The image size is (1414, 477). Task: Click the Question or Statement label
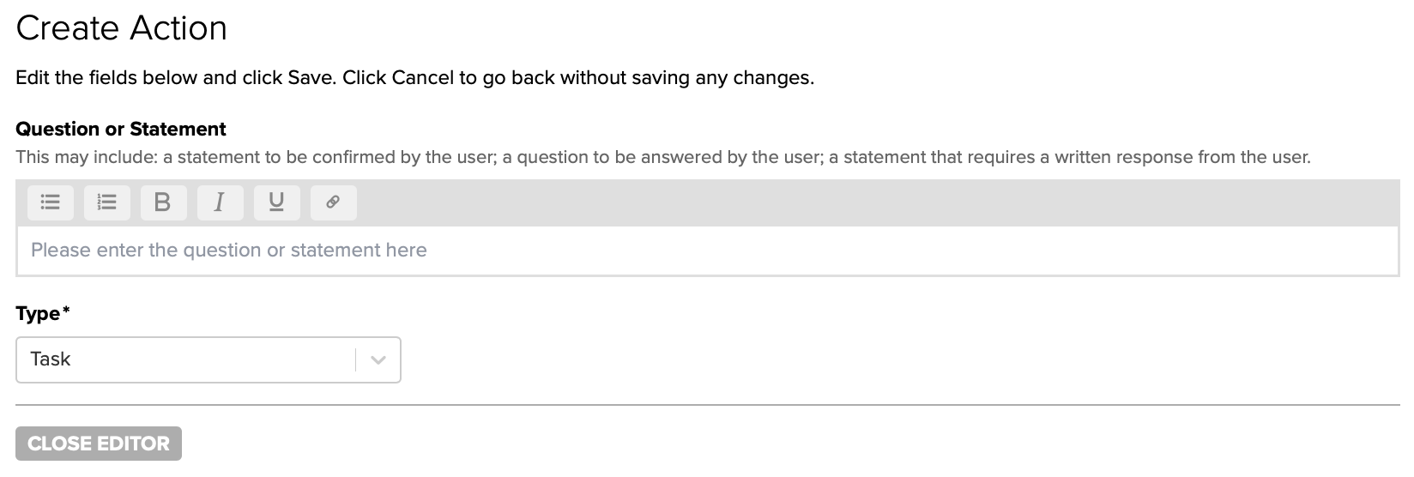pos(121,130)
